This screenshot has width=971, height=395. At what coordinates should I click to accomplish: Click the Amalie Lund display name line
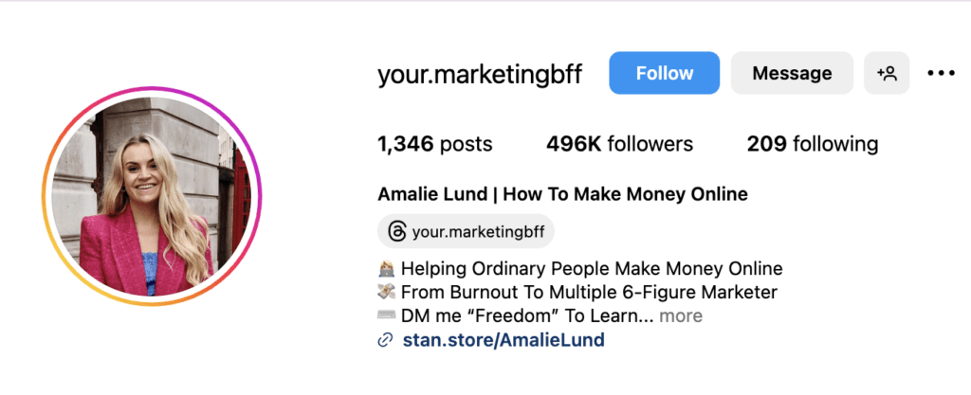click(x=563, y=194)
